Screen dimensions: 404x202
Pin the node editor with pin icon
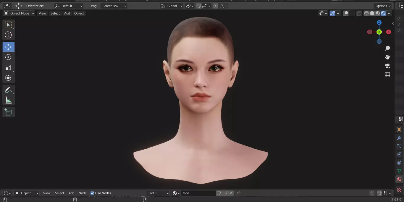[x=238, y=193]
